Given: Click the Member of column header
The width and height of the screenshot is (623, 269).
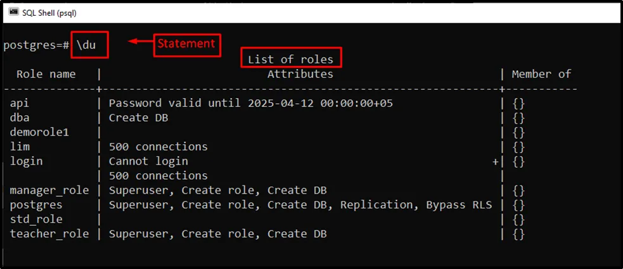Looking at the screenshot, I should 541,74.
